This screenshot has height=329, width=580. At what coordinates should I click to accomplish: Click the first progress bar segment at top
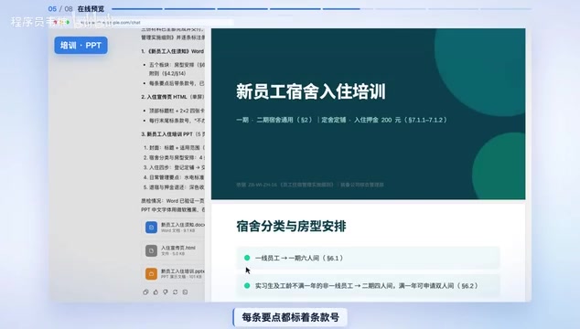point(137,9)
